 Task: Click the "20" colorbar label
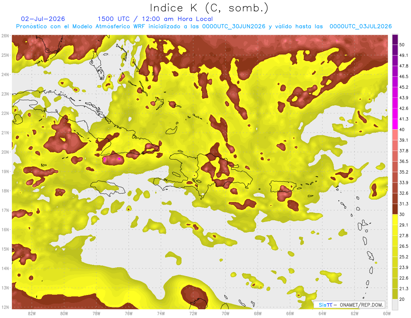pos(402,299)
